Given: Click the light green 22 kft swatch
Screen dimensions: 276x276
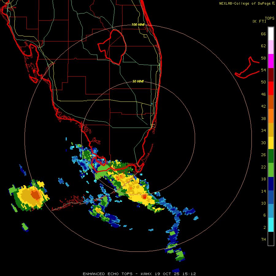Looking at the screenshot, I should [x=271, y=170].
